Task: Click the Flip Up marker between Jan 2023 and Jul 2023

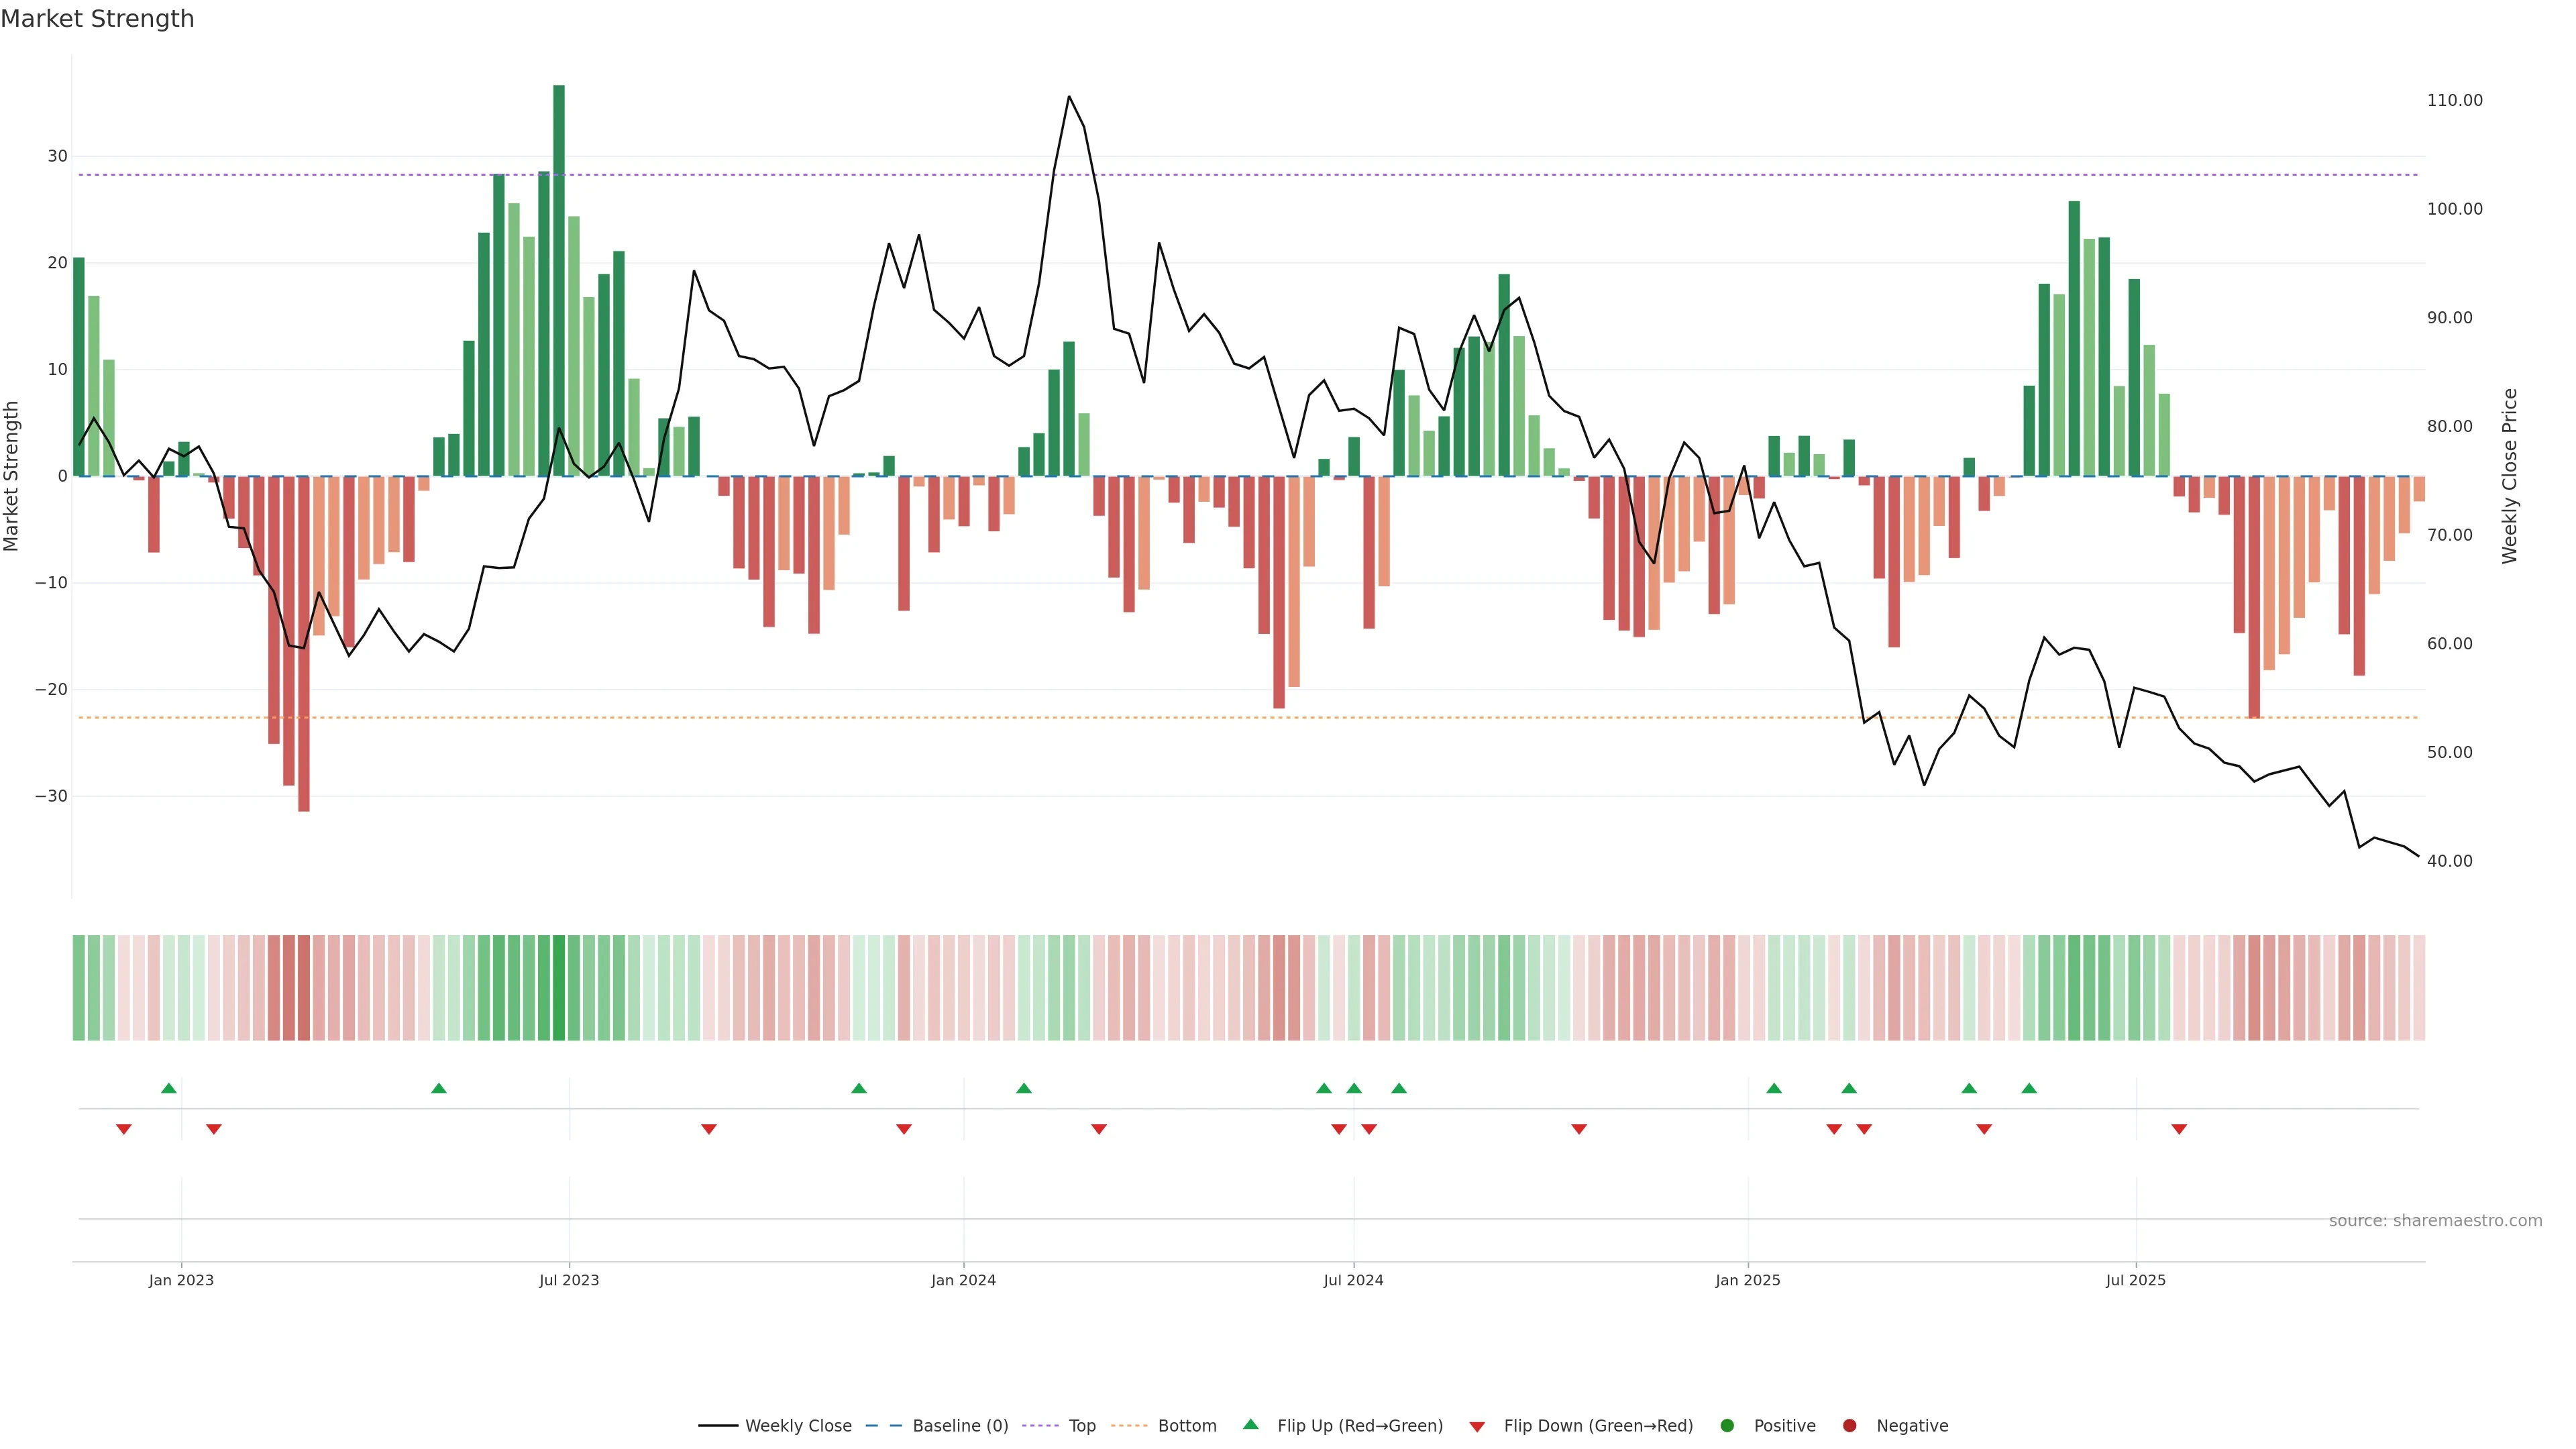Action: [x=438, y=1088]
